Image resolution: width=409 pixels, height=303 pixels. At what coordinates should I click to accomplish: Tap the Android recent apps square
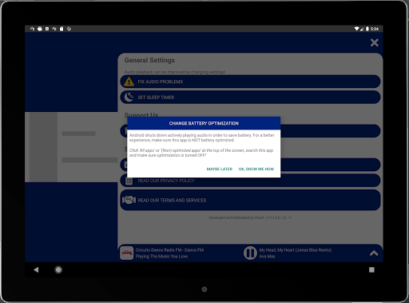point(371,270)
